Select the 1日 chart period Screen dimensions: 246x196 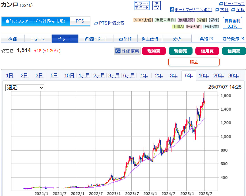point(10,76)
